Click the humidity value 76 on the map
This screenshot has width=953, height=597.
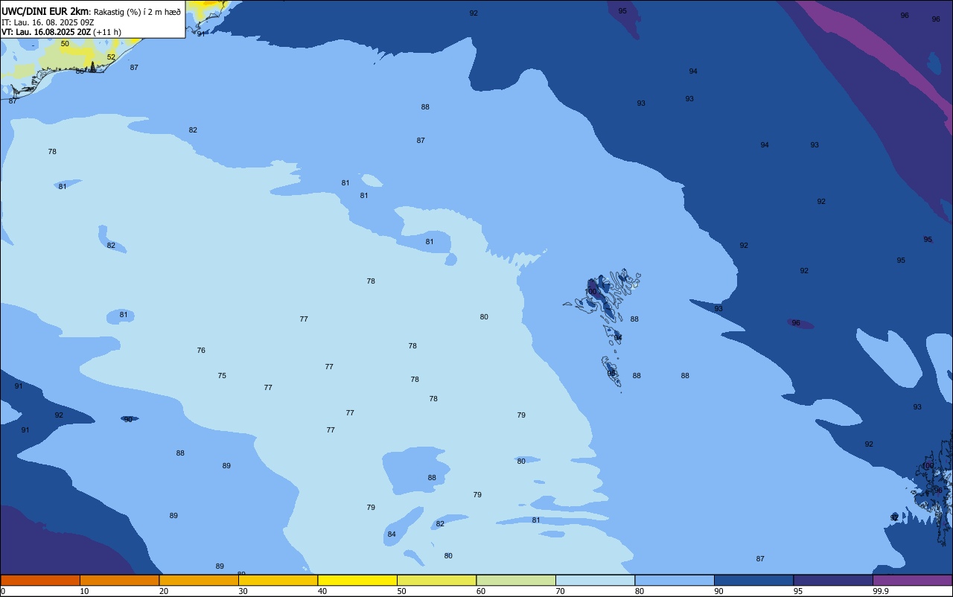[x=201, y=351]
